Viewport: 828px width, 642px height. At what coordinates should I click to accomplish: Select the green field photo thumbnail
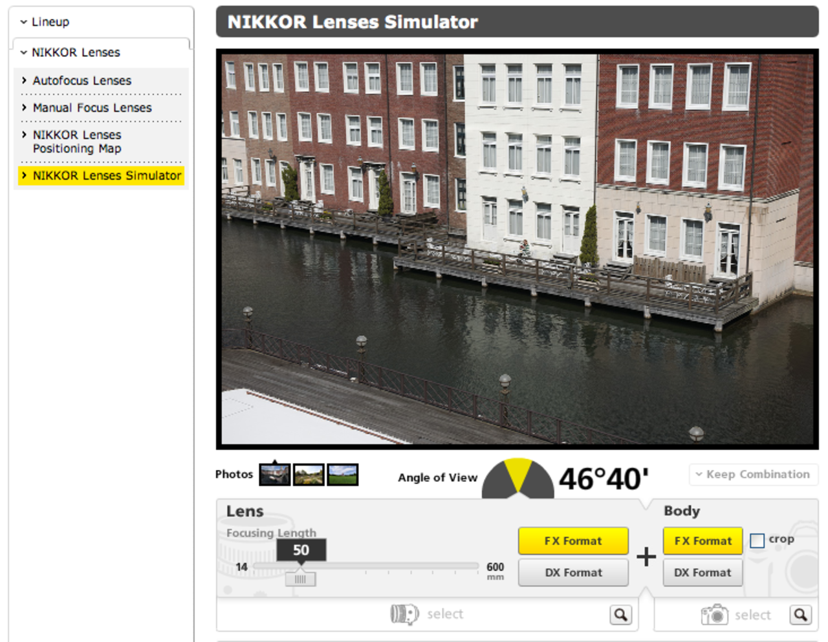click(343, 474)
